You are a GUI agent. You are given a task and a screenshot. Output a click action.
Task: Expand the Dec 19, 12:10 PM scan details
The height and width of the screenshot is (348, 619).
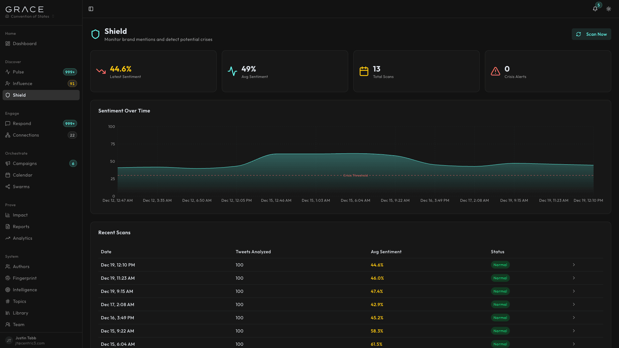coord(574,265)
